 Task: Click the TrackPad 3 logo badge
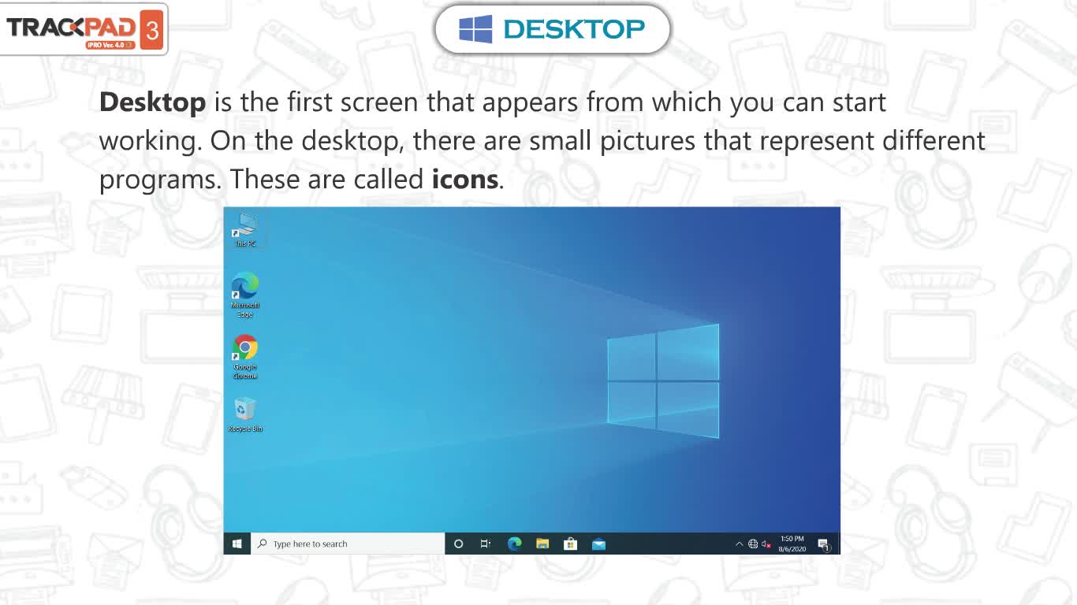tap(84, 28)
